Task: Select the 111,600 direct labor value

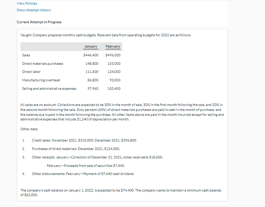Action: pyautogui.click(x=92, y=72)
